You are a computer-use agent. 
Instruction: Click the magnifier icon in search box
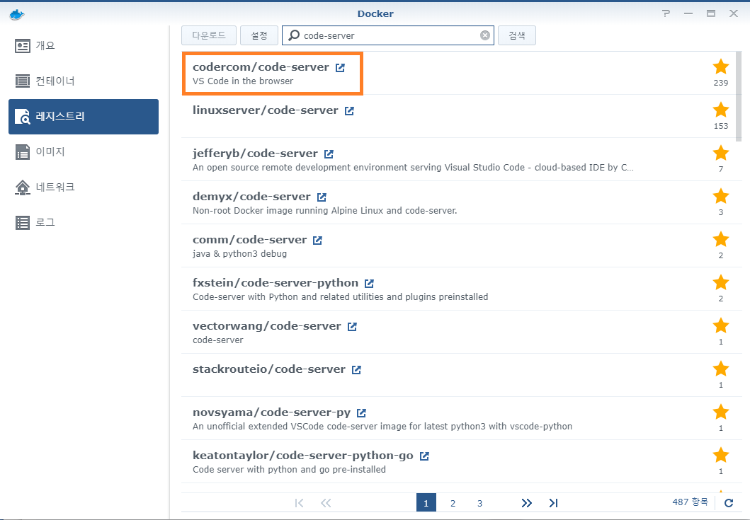(x=294, y=35)
